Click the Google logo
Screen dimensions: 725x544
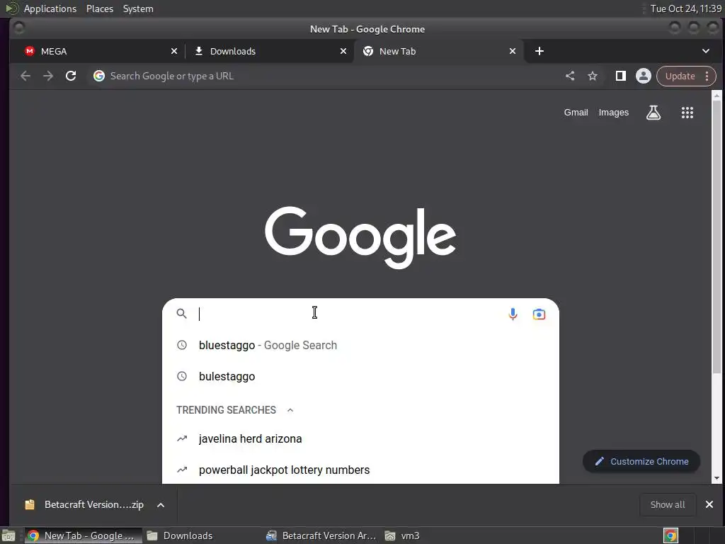click(360, 237)
